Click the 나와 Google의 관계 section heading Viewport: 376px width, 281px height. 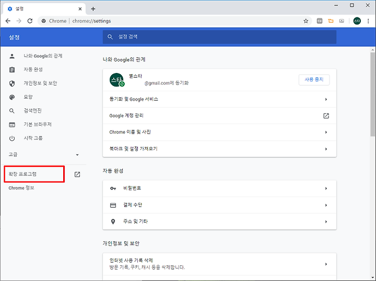[124, 59]
